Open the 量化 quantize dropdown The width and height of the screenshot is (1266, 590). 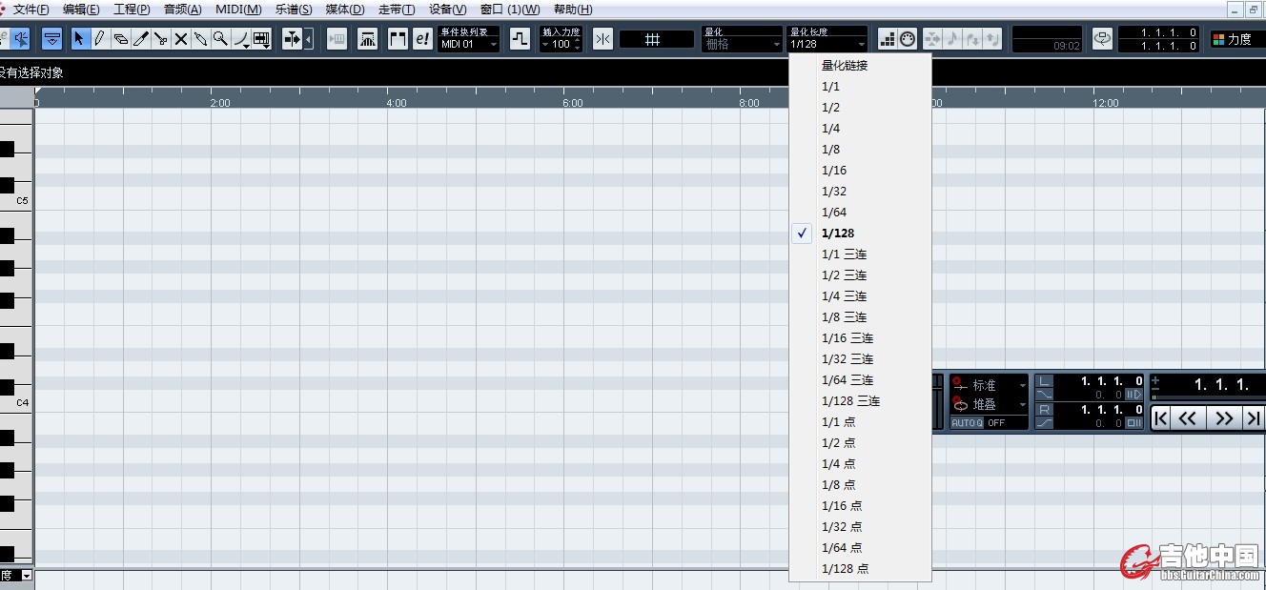[x=742, y=44]
